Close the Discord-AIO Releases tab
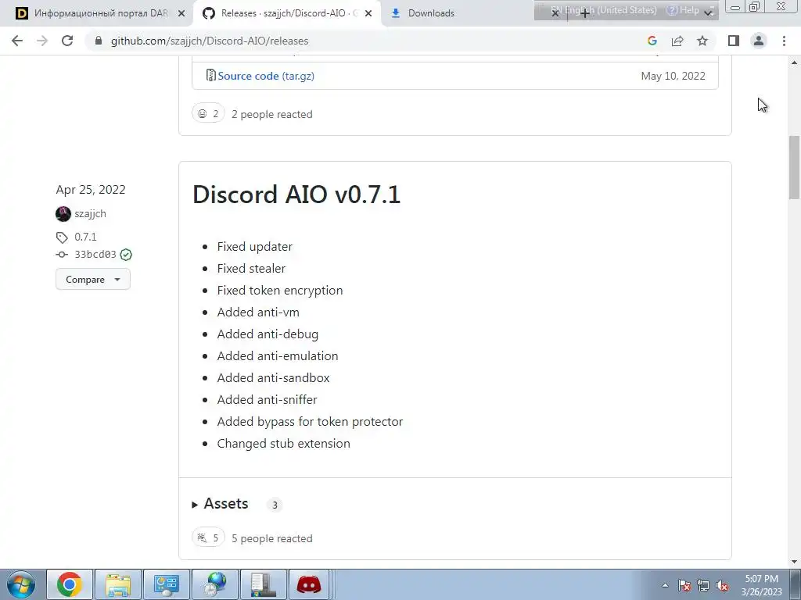 point(368,13)
